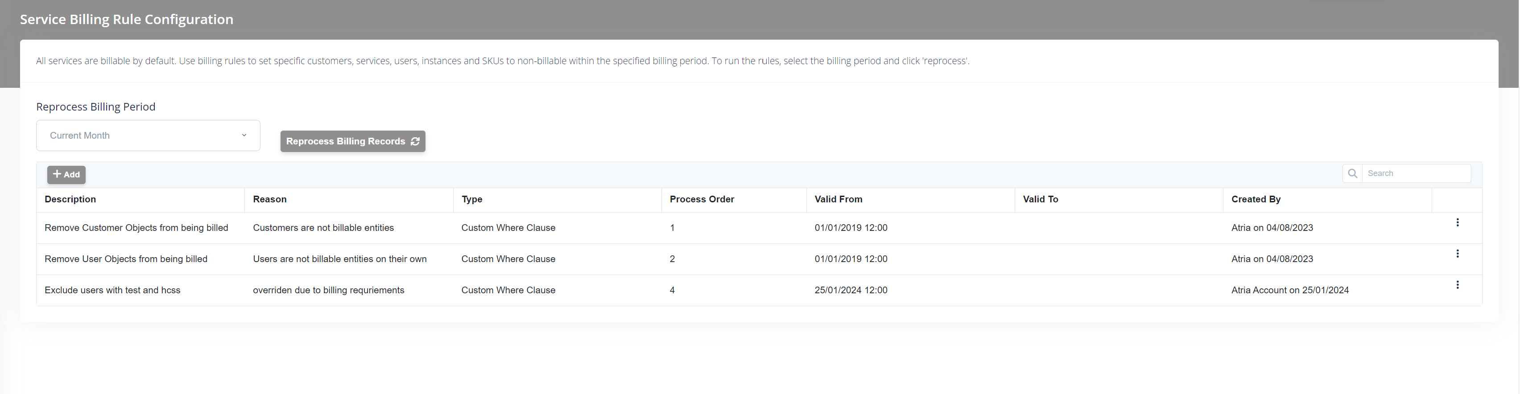Click the chevron on the billing period selector
Viewport: 1520px width, 394px height.
[244, 135]
